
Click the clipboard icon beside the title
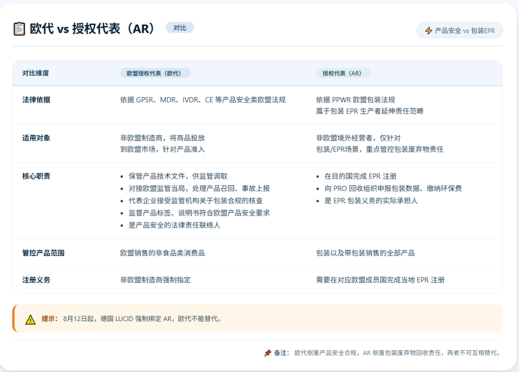pos(19,29)
